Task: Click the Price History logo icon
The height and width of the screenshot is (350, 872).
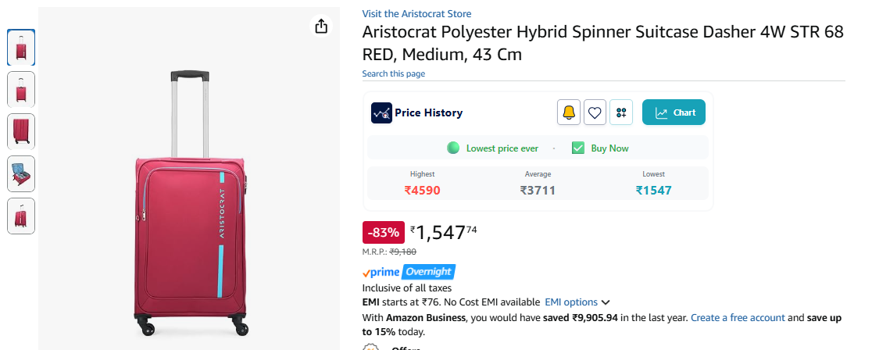Action: click(381, 112)
